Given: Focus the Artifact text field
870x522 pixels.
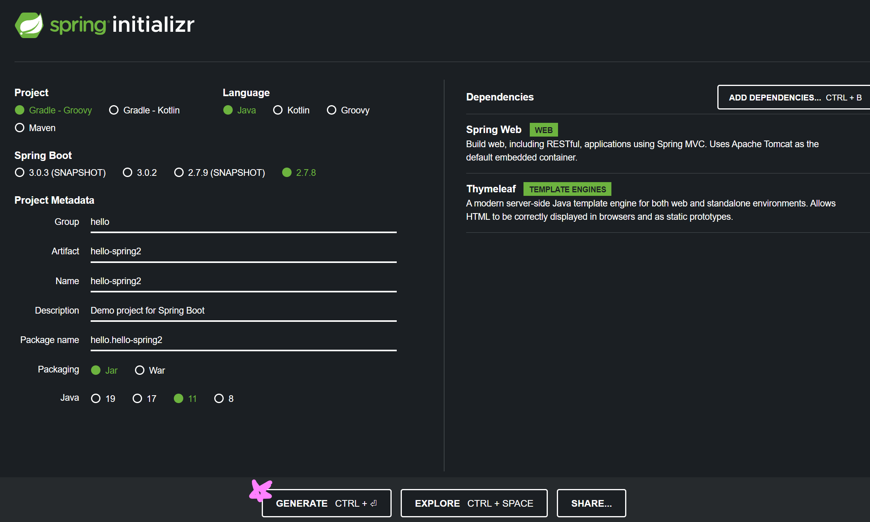Looking at the screenshot, I should coord(243,252).
